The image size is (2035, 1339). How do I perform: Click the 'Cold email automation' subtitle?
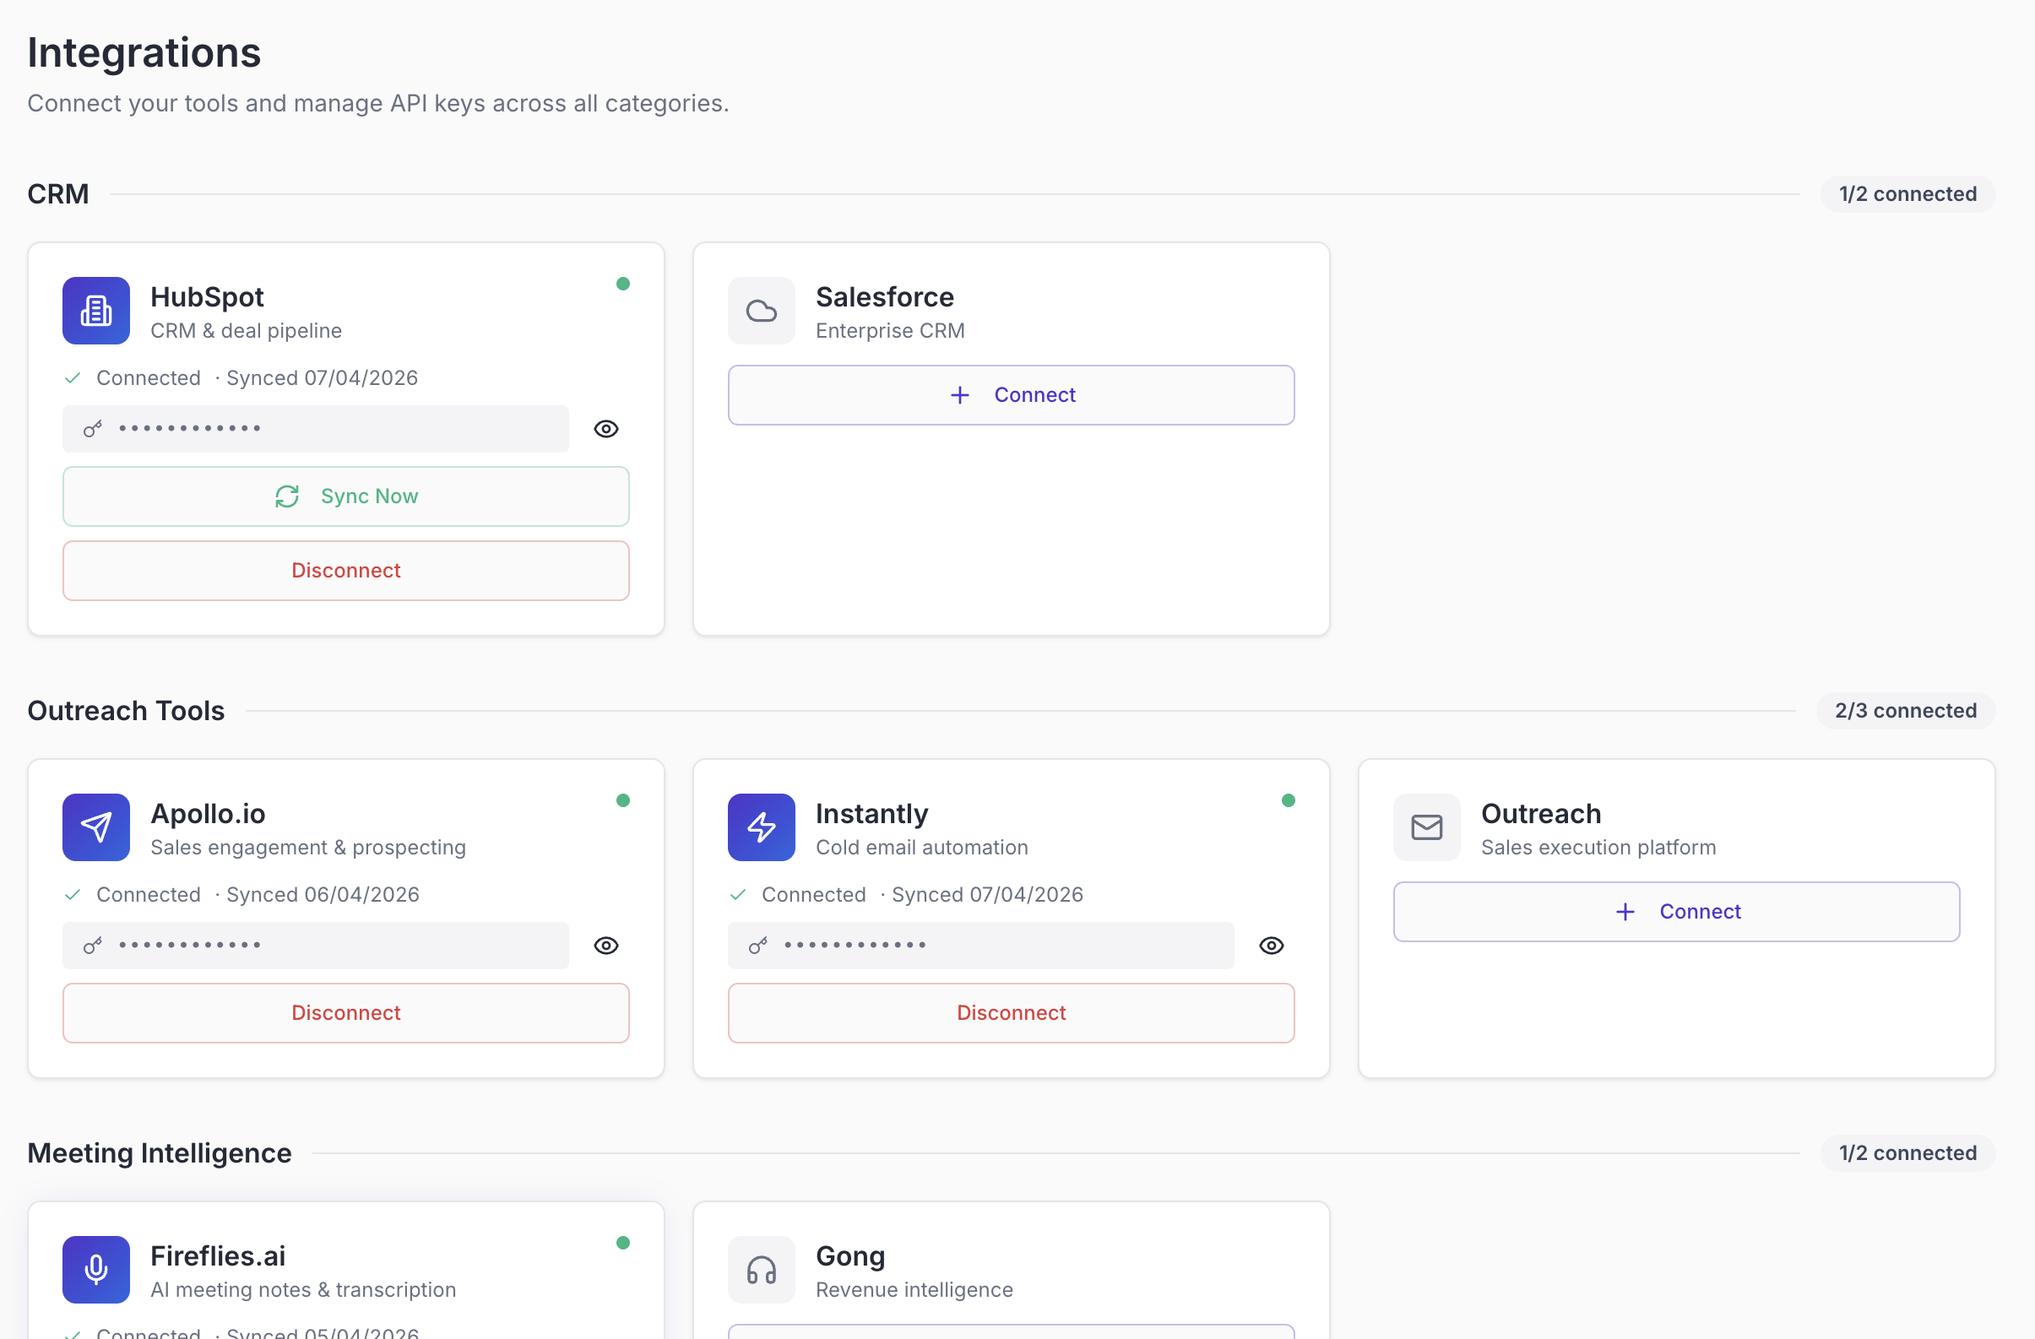(x=922, y=848)
